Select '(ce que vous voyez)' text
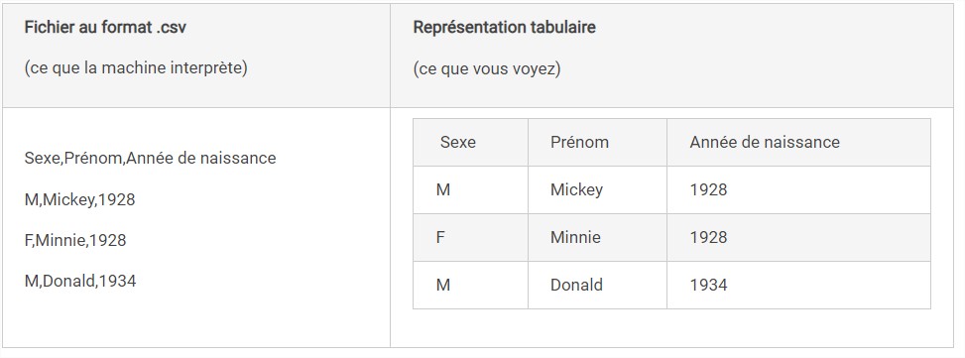The image size is (965, 358). point(487,68)
